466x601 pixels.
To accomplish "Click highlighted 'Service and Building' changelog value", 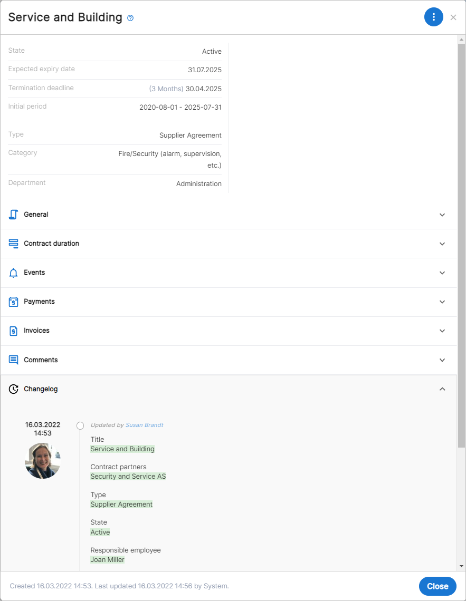I will click(x=122, y=449).
